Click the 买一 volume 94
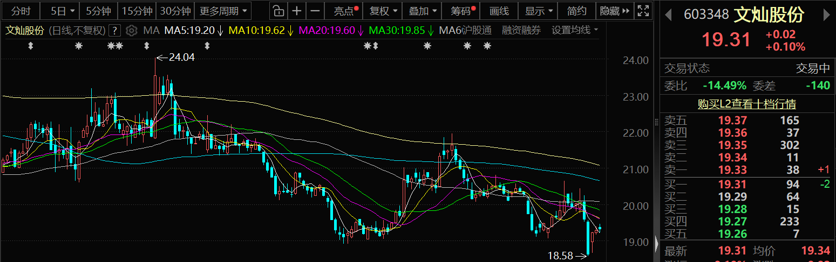This screenshot has width=836, height=262. pos(792,185)
